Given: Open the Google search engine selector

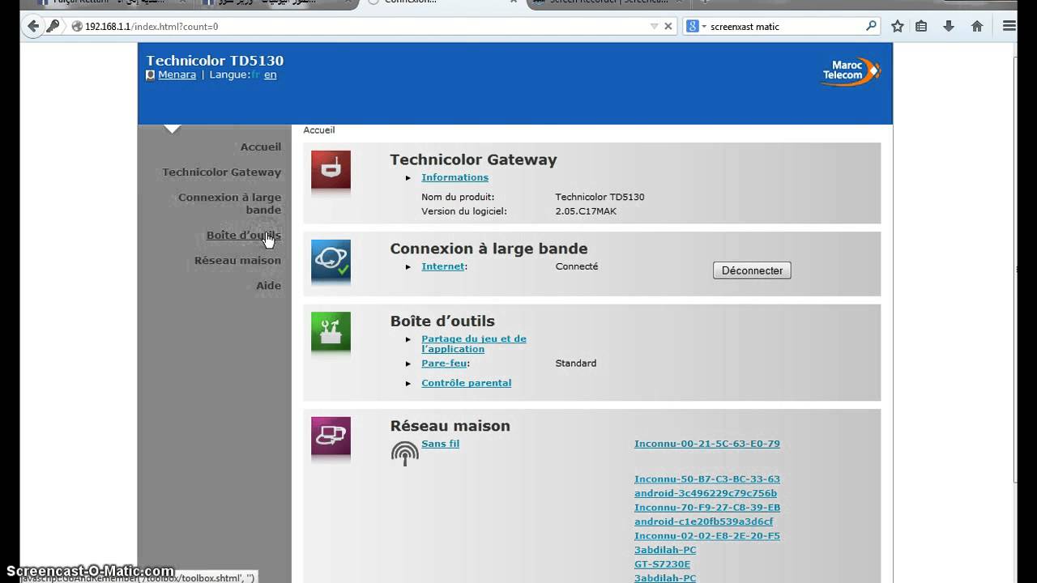Looking at the screenshot, I should point(696,26).
